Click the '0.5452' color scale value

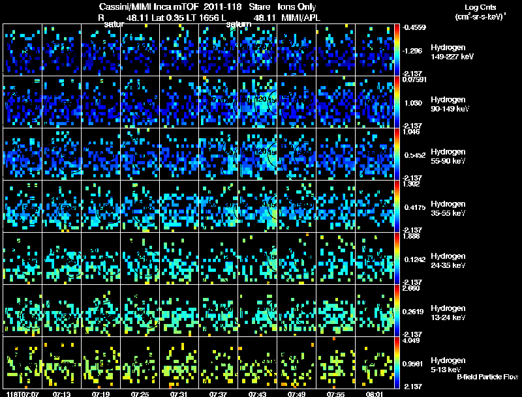pos(415,155)
